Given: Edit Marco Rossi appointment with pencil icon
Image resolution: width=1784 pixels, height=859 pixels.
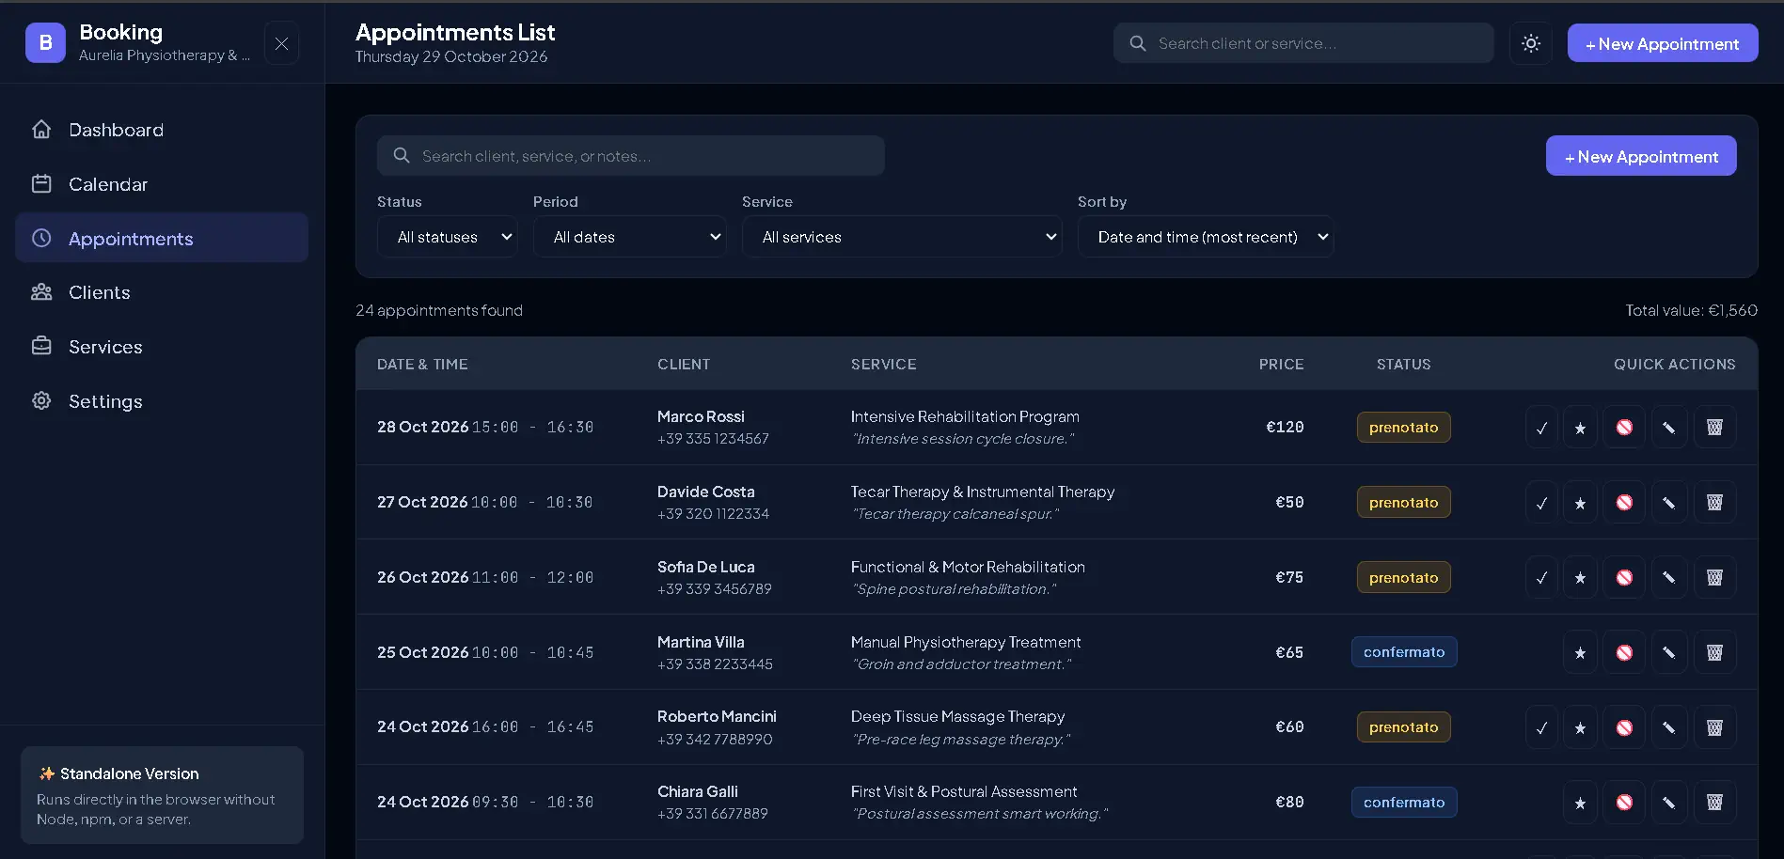Looking at the screenshot, I should coord(1669,428).
